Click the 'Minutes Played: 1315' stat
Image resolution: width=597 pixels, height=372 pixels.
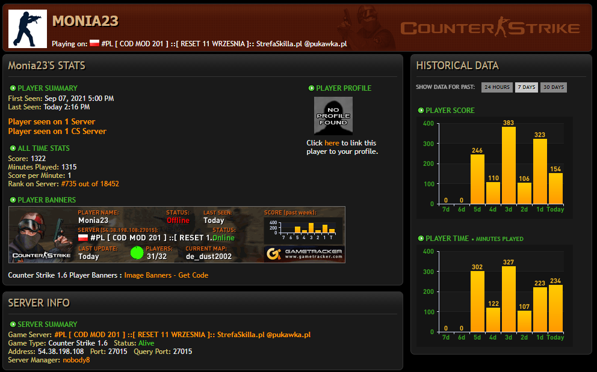click(42, 167)
